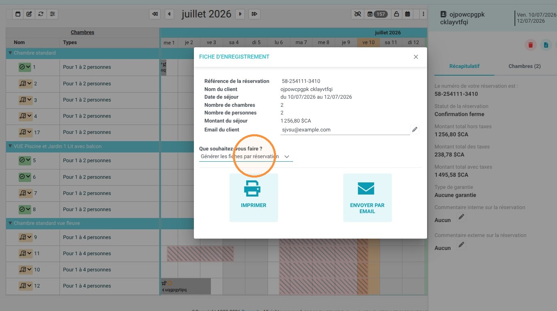Screen dimensions: 557x311
Task: Open the room 5 status dropdown
Action: coord(25,161)
